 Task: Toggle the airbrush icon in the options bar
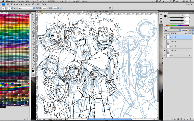point(61,8)
